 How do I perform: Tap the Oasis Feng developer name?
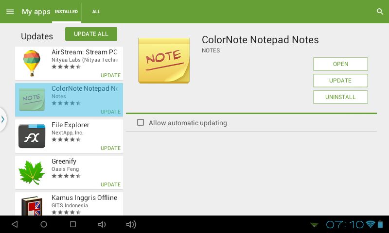click(x=65, y=169)
